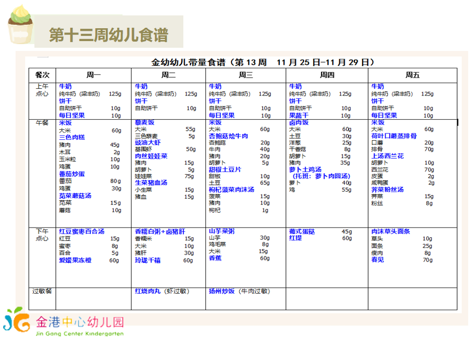The image size is (473, 342).
Task: Click the Thursday snack 果蔬干
Action: 298,115
